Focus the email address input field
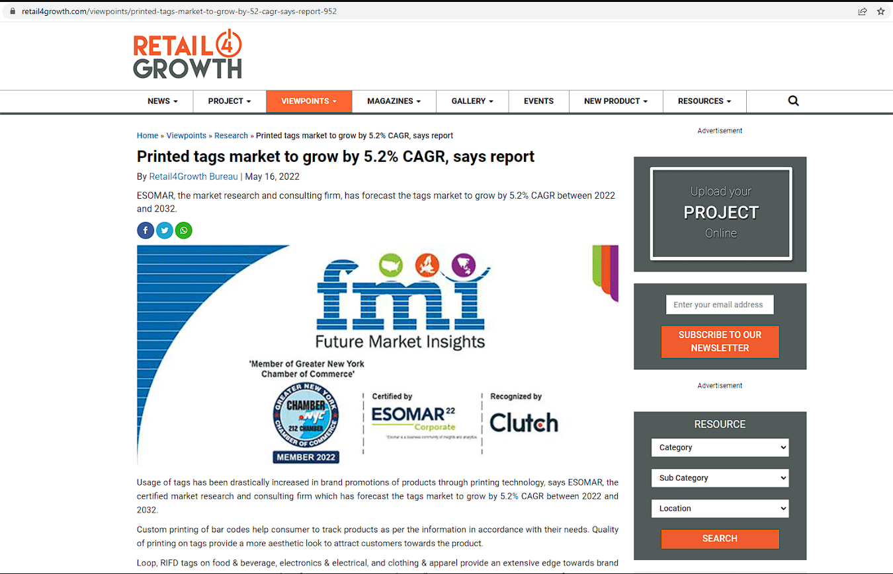This screenshot has width=893, height=574. click(719, 305)
